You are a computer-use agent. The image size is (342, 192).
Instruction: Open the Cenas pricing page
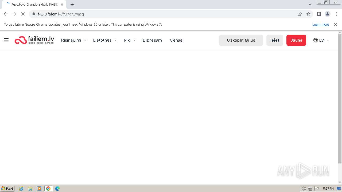click(176, 40)
